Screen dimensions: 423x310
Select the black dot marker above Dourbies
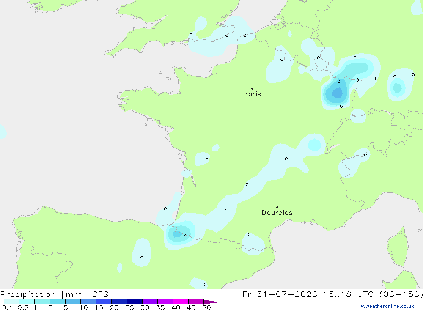point(277,207)
